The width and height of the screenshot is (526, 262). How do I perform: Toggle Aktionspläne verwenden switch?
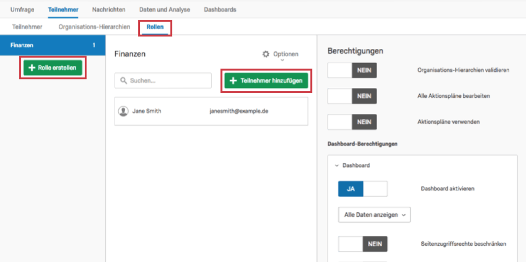(x=352, y=122)
